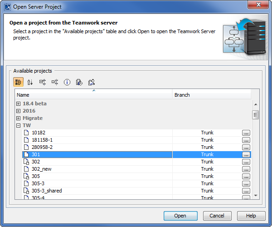The height and width of the screenshot is (227, 272).
Task: Close the Open Server Project dialog
Action: pyautogui.click(x=258, y=5)
